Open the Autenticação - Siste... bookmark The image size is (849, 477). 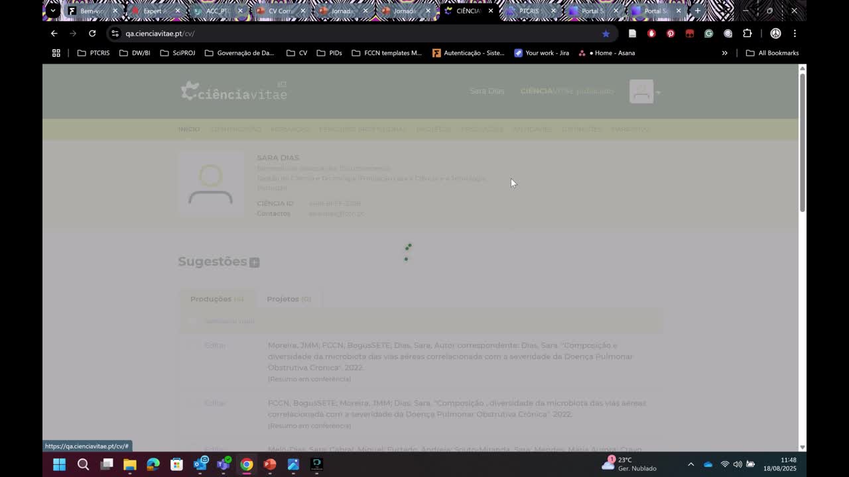468,53
